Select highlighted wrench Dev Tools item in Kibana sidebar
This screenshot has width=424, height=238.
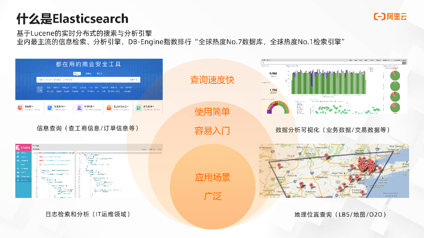(24, 180)
